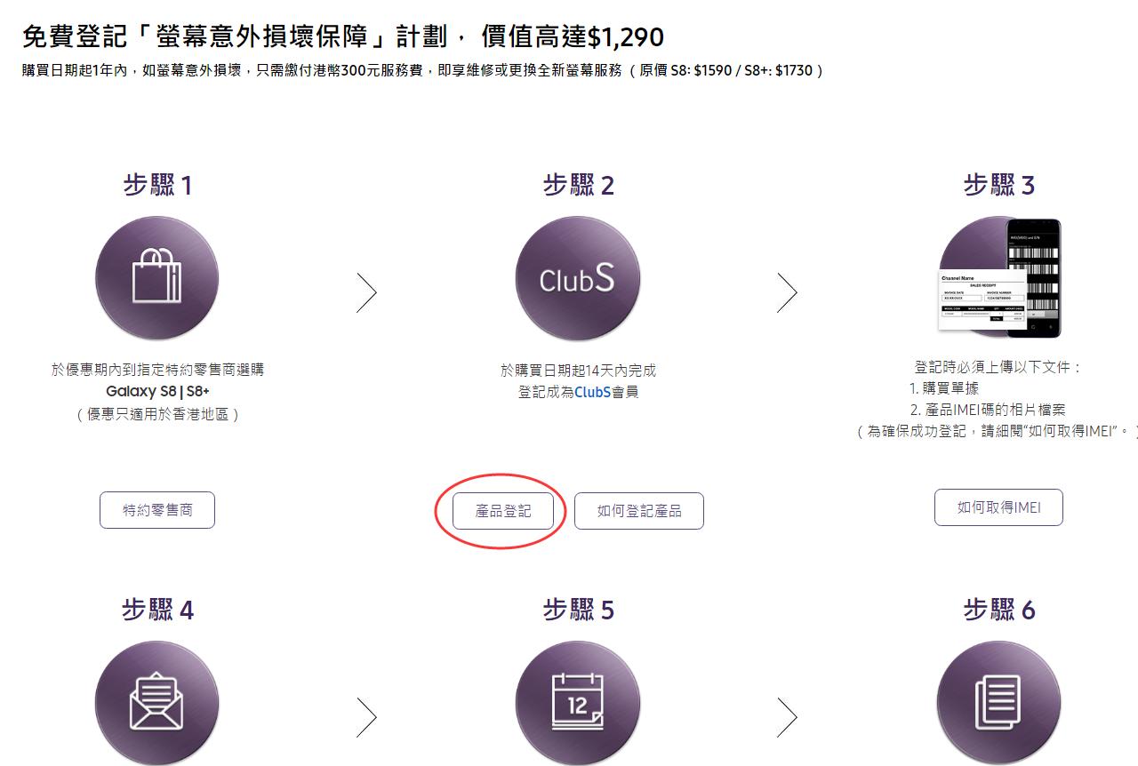Click the 特約零售商 button
1138x766 pixels.
[157, 509]
